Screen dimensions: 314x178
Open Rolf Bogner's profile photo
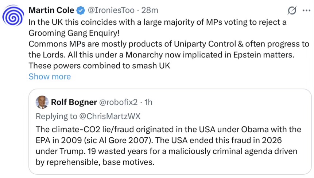pyautogui.click(x=42, y=102)
